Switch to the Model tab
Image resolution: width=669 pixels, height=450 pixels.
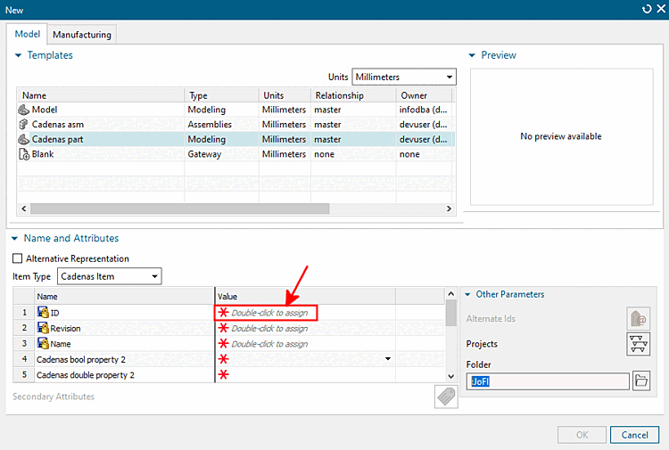tap(28, 34)
